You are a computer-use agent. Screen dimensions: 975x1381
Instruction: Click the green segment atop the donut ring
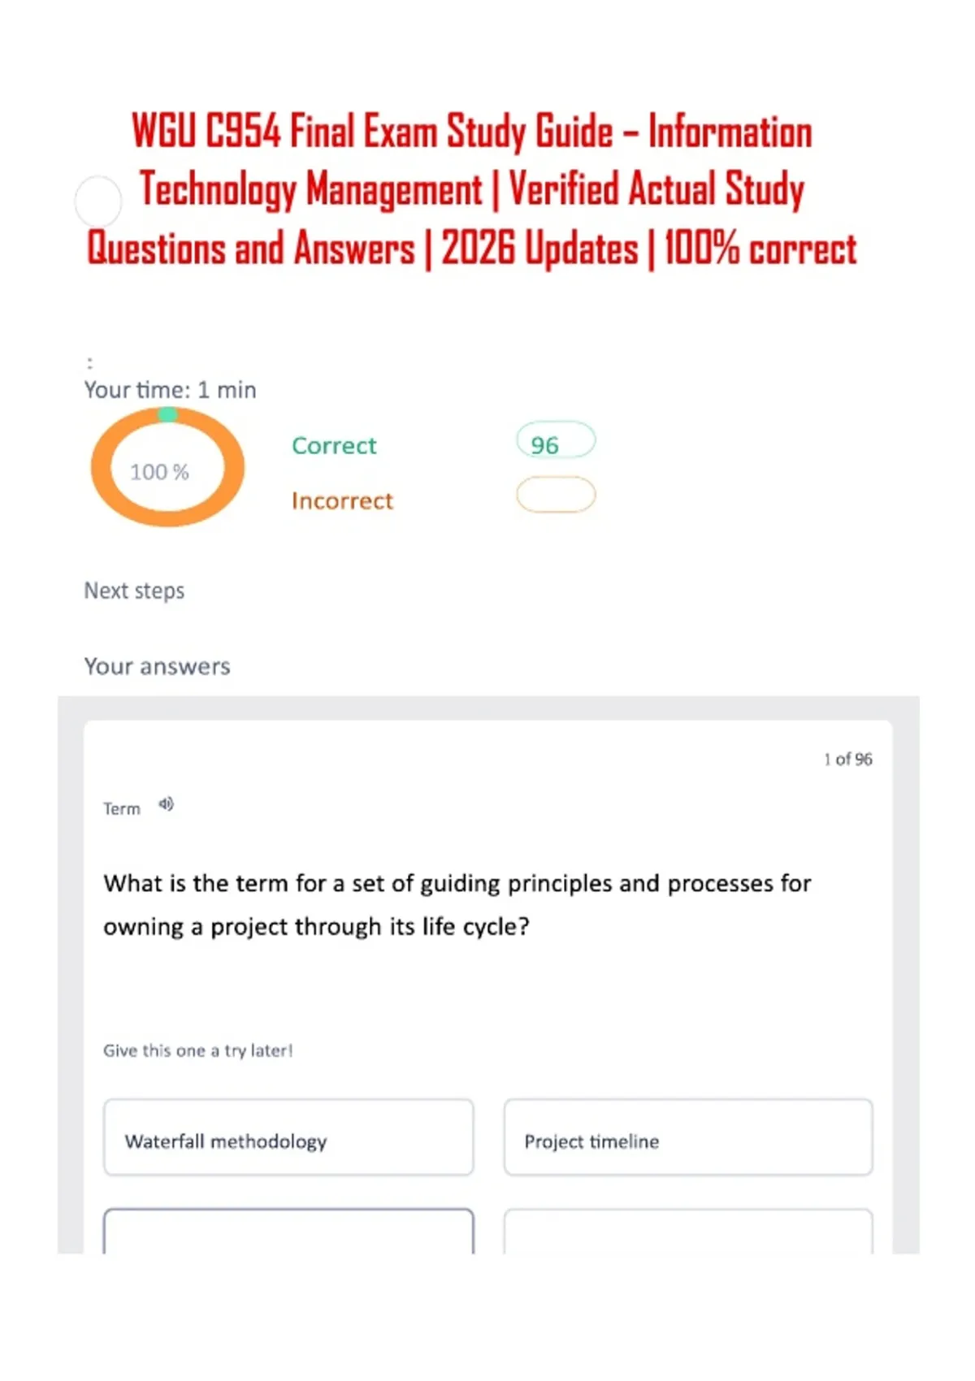(167, 414)
